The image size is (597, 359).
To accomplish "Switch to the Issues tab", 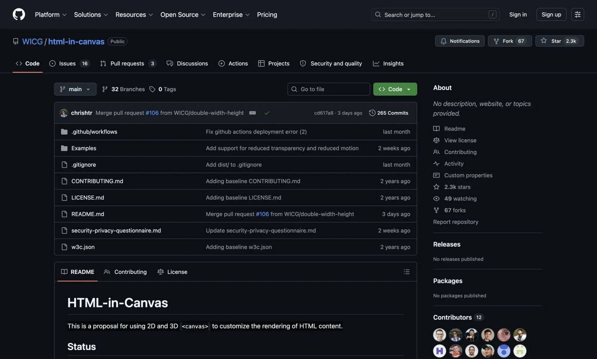I will click(70, 63).
